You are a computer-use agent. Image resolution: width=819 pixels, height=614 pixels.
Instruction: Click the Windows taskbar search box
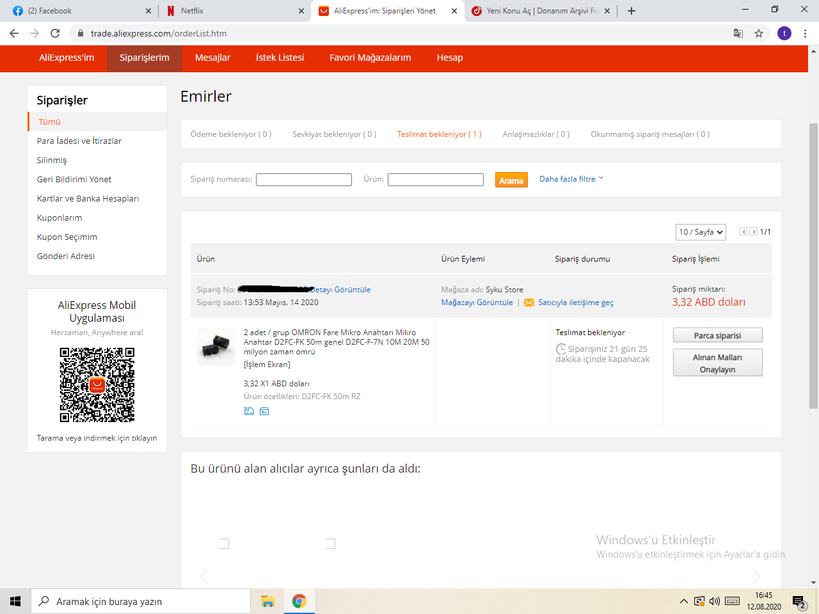(141, 601)
